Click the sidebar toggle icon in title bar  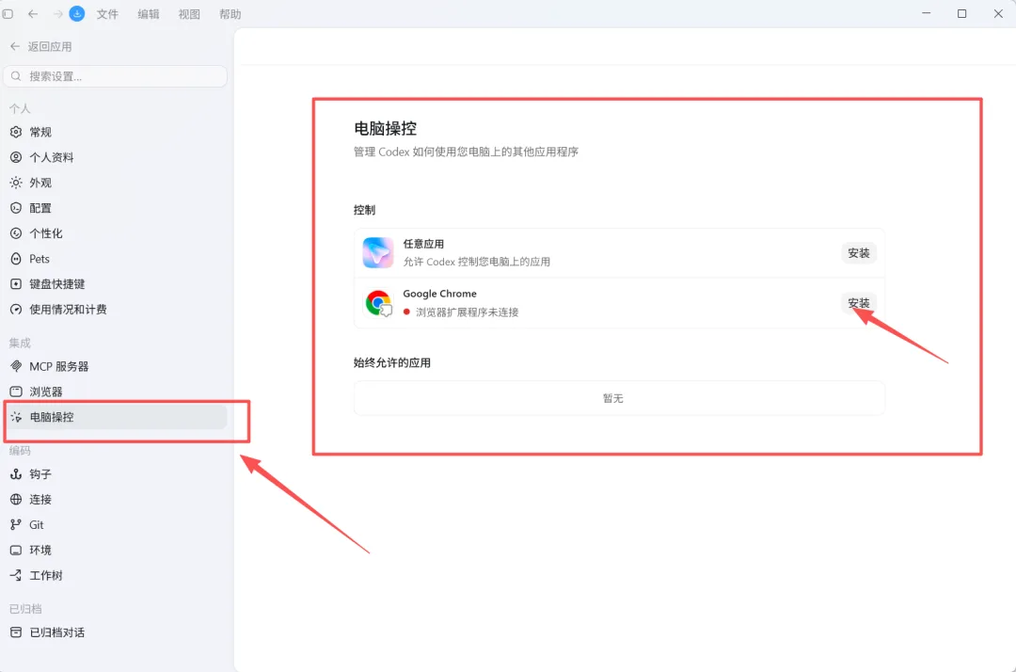[x=8, y=13]
